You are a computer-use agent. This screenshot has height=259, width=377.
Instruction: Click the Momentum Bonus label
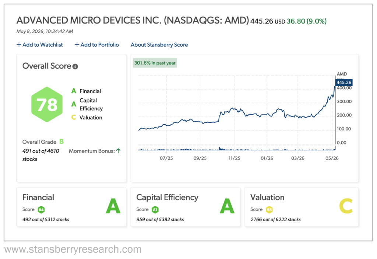tap(92, 151)
